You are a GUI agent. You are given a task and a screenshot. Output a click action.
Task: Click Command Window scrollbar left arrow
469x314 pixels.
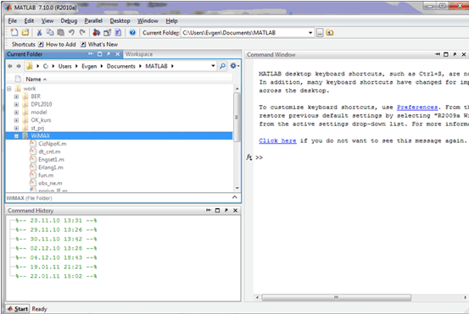click(257, 297)
